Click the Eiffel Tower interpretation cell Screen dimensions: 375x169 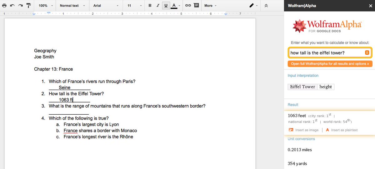(302, 87)
